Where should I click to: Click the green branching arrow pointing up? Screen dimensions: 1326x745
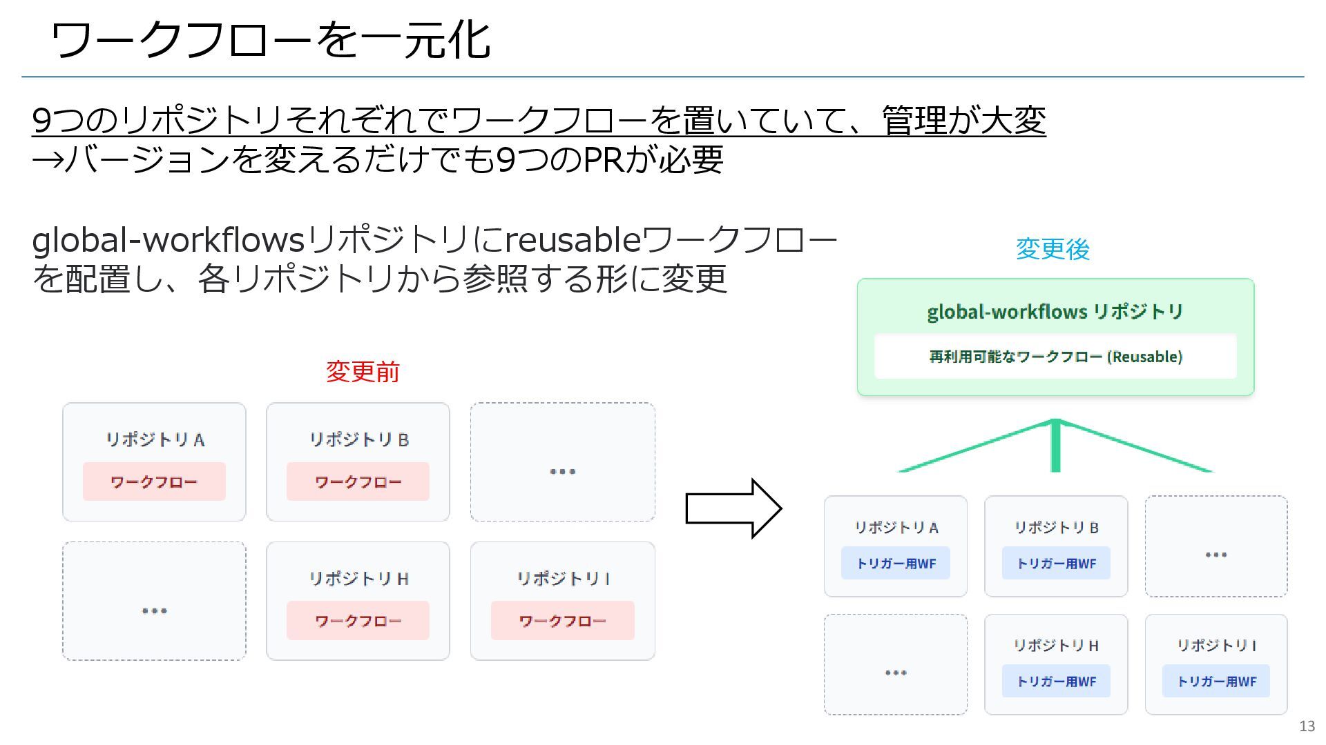point(1055,446)
